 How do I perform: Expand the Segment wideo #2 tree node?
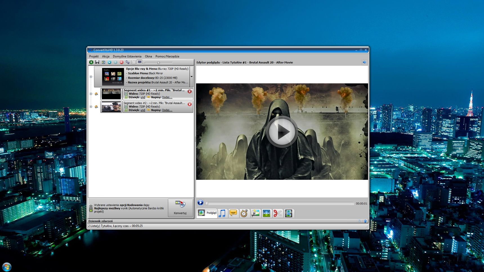point(91,107)
